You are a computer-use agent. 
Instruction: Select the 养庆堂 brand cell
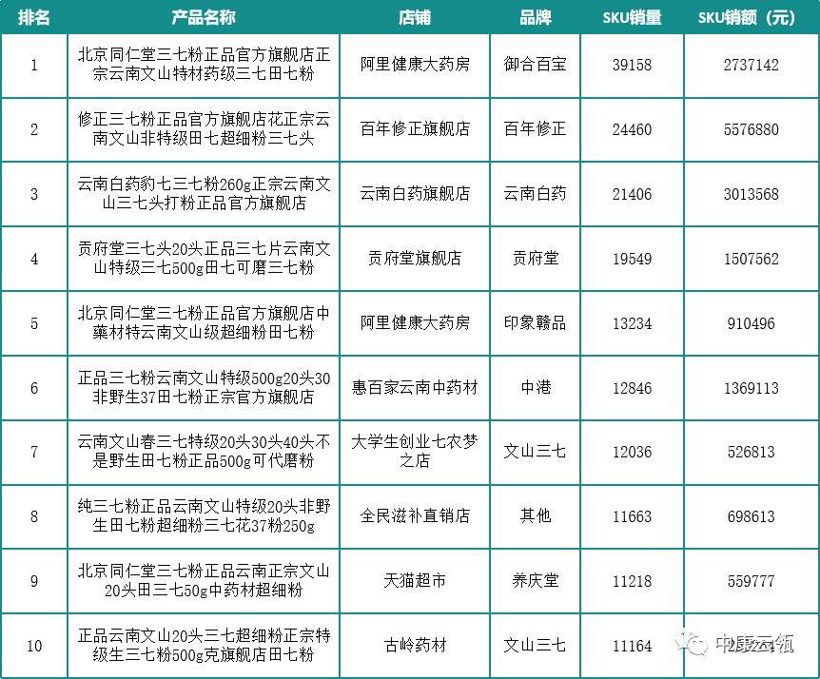pyautogui.click(x=535, y=581)
